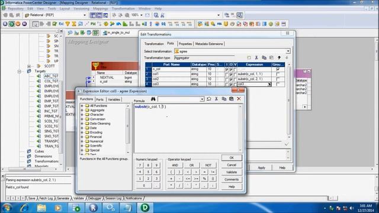The height and width of the screenshot is (213, 379).
Task: Open the file explorer folder icon on taskbar
Action: point(41,208)
